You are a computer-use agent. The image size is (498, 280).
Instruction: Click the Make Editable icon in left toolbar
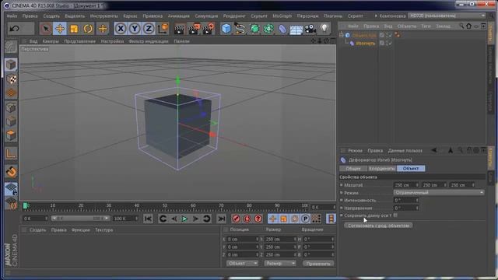point(11,47)
